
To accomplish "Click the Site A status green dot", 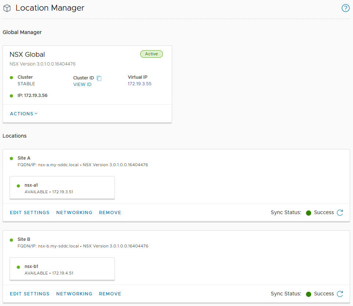I will click(x=11, y=158).
